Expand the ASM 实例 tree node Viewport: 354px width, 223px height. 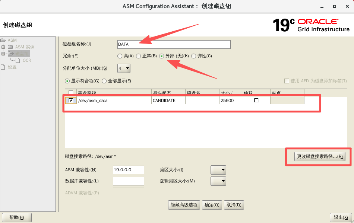[3, 47]
